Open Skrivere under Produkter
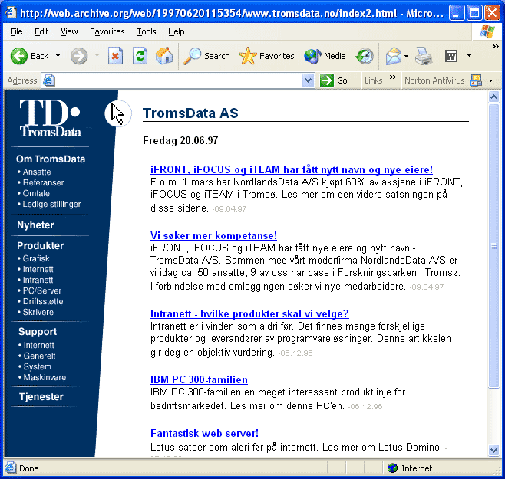Screen dimensions: 505x479 [x=38, y=312]
